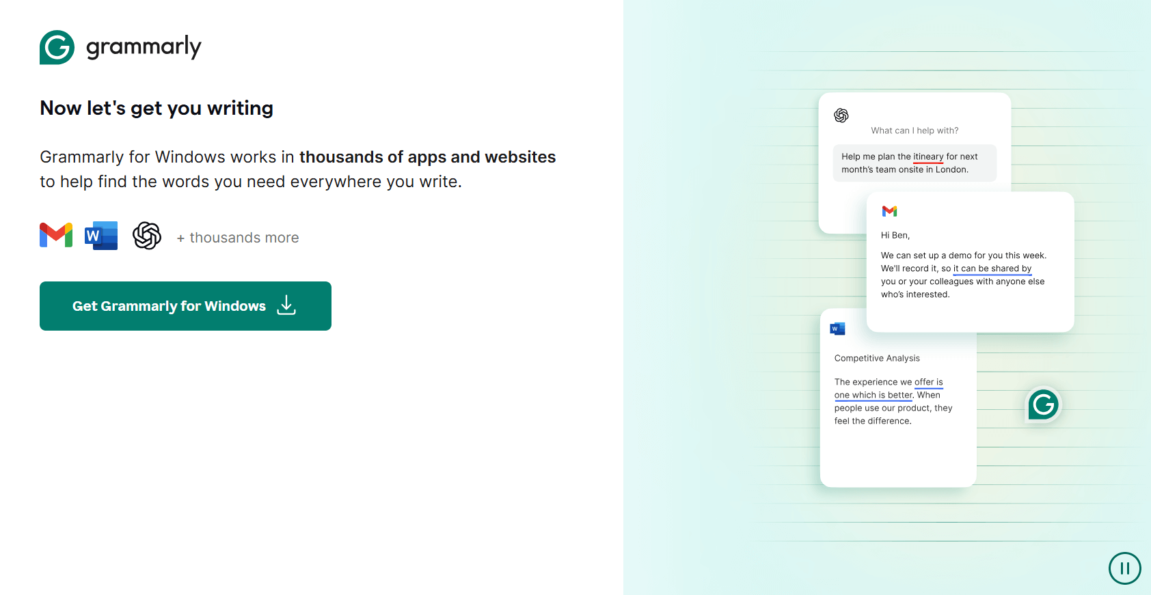Viewport: 1151px width, 595px height.
Task: Click the grammarly wordmark text
Action: click(144, 47)
